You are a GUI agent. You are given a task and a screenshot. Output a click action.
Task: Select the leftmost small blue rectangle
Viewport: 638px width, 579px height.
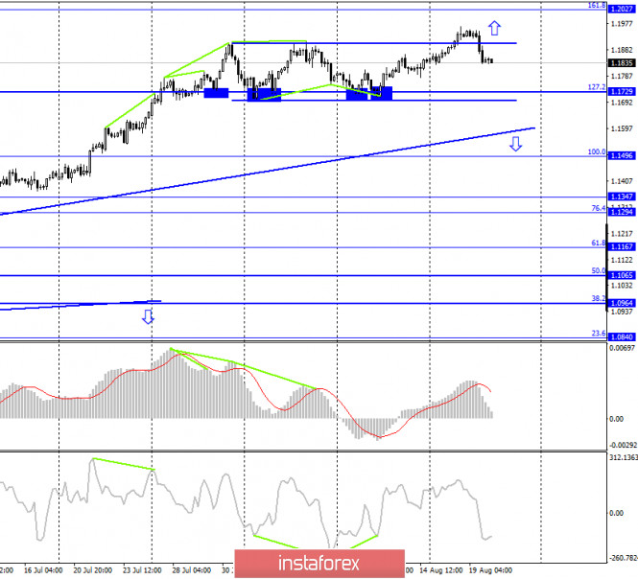(215, 92)
